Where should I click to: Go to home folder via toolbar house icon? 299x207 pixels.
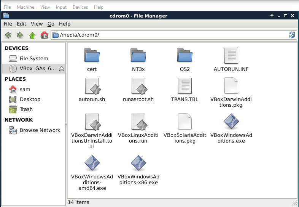pyautogui.click(x=45, y=35)
